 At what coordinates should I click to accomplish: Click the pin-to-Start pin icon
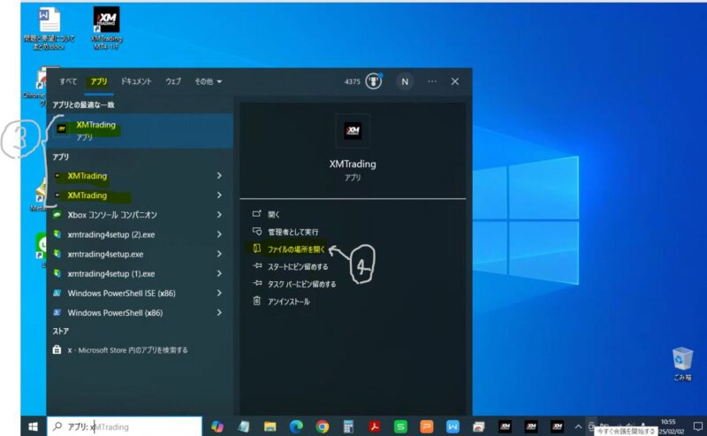coord(257,266)
